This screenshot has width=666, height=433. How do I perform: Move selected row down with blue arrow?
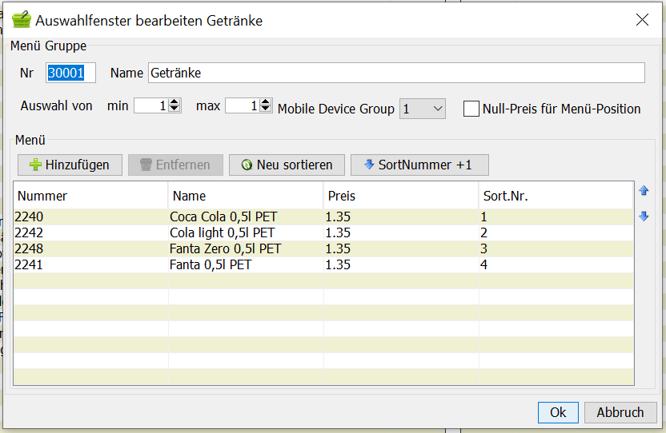pyautogui.click(x=644, y=216)
